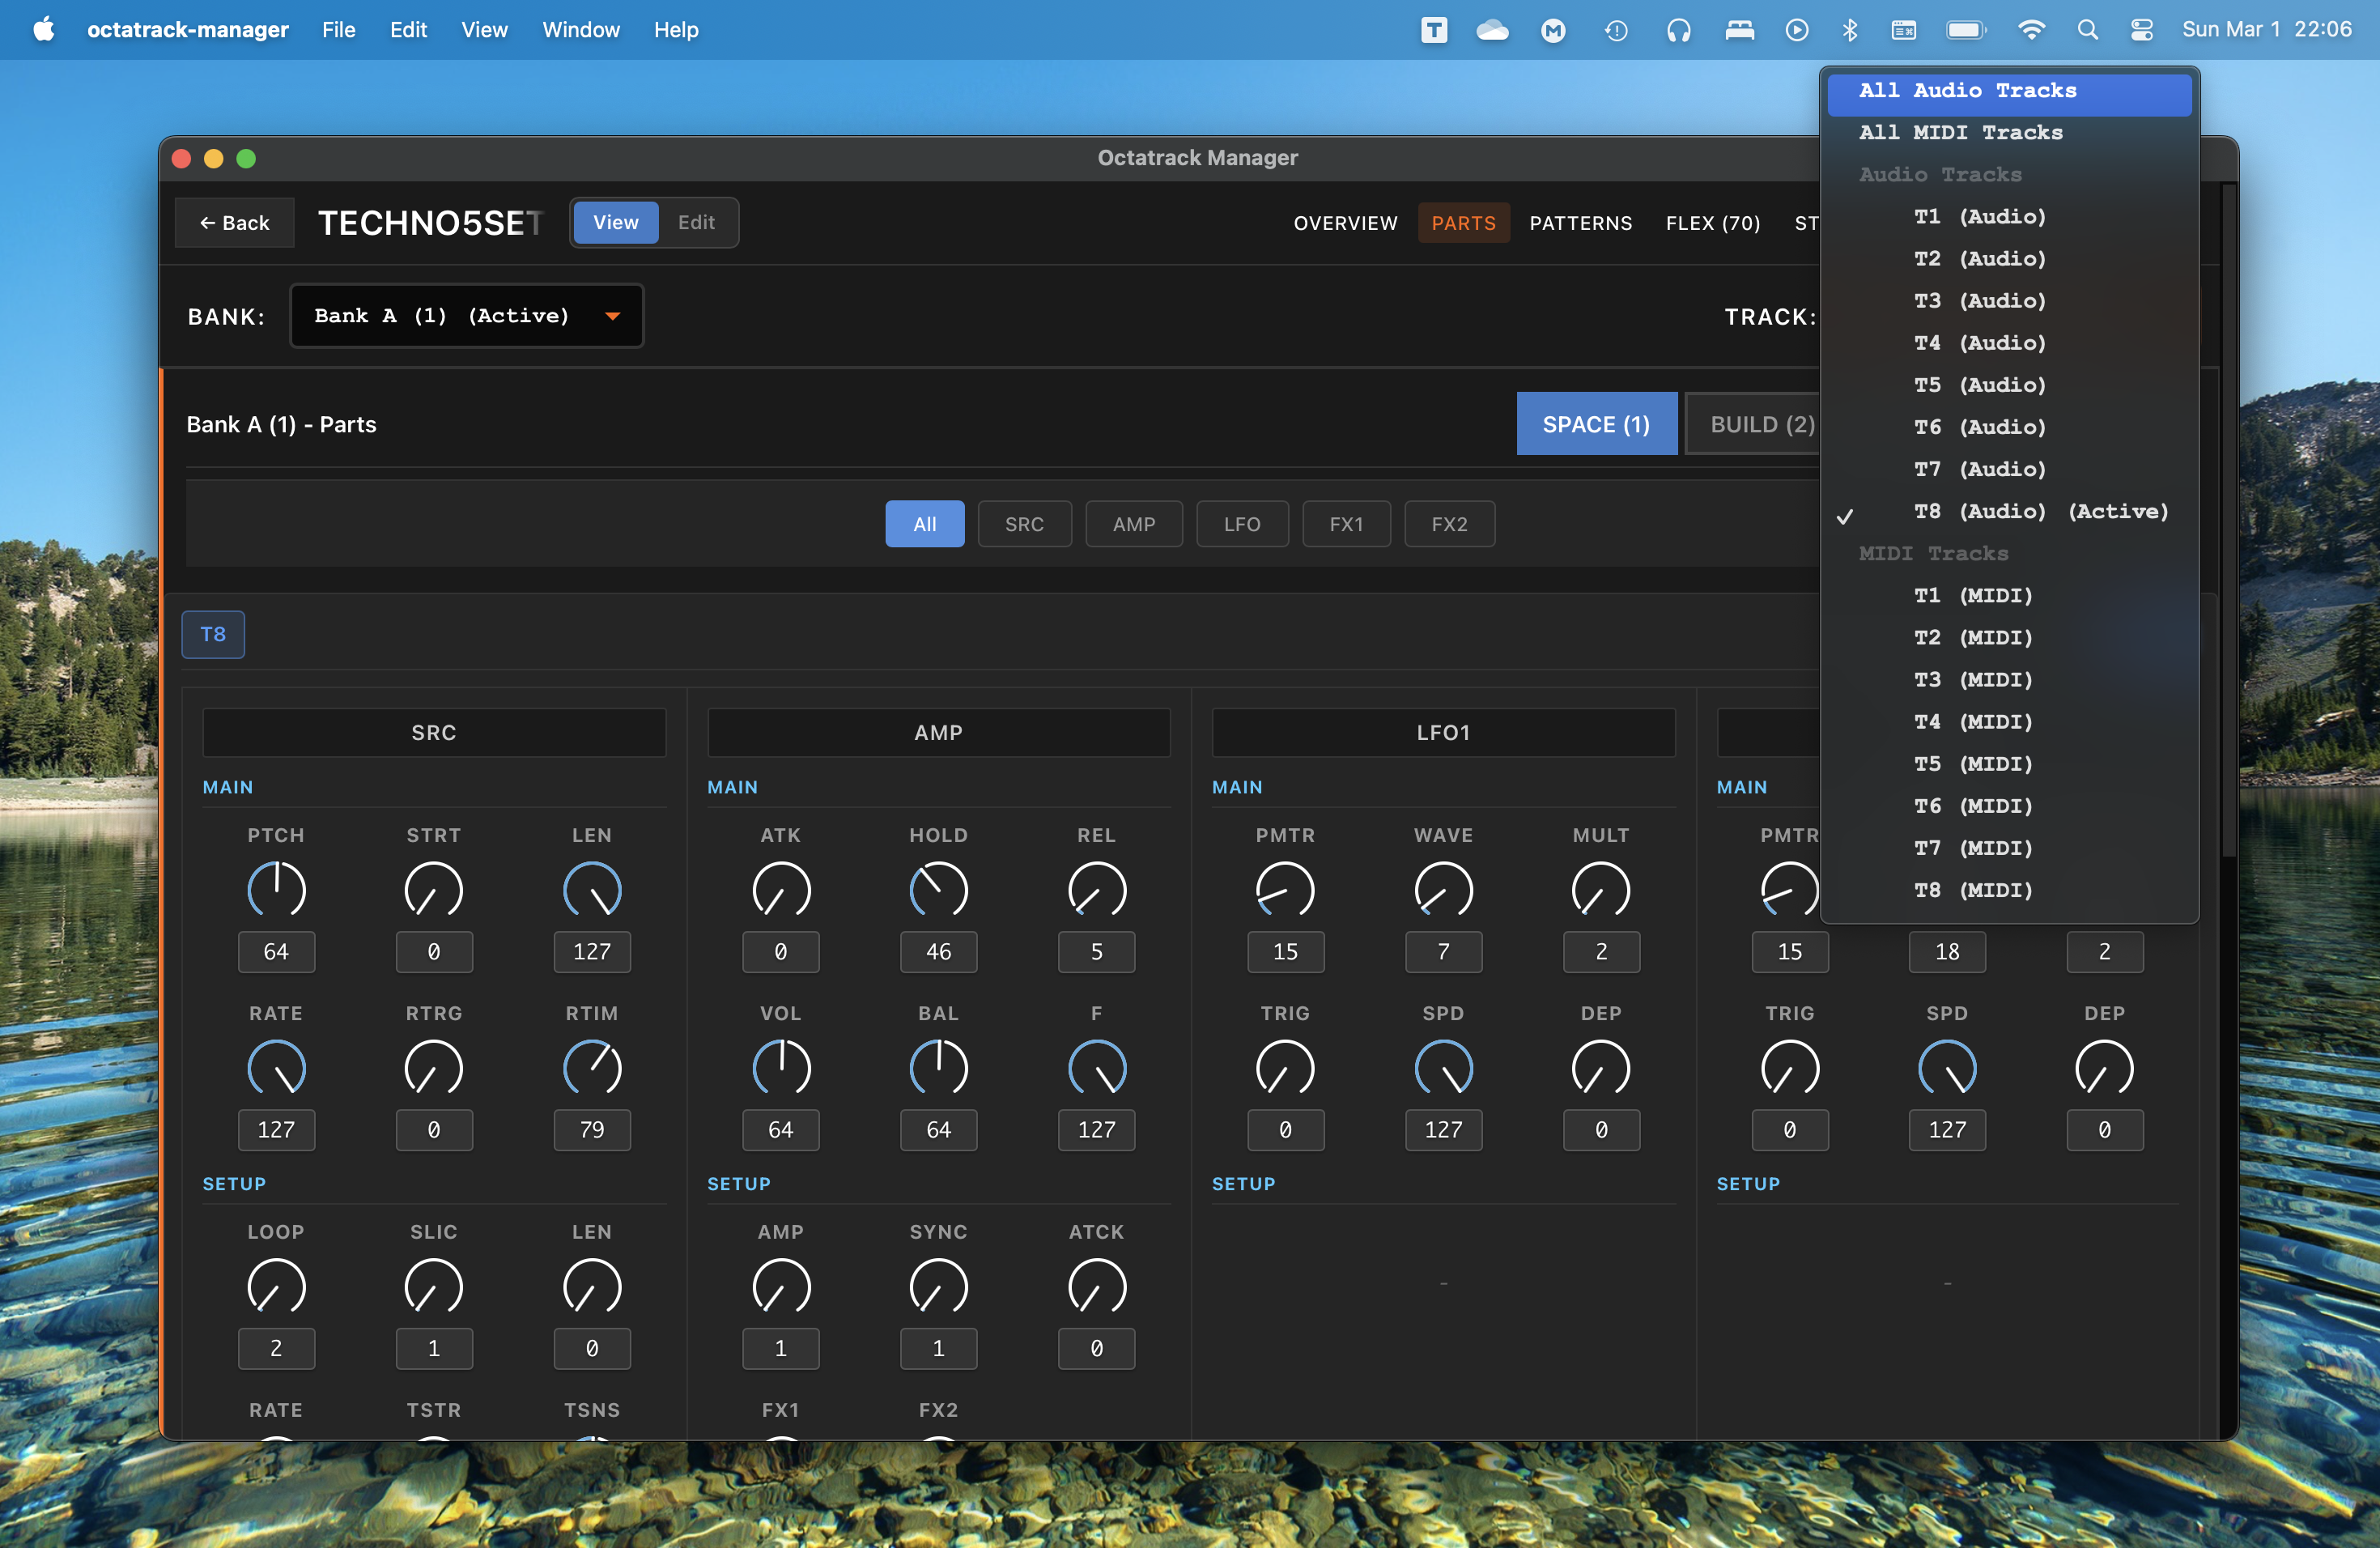Screen dimensions: 2380x1548
Task: Enable the LFO parameter filter
Action: pos(1242,523)
